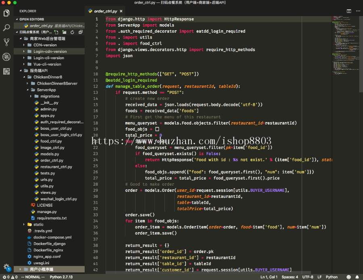Viewport: 363px width, 280px height.
Task: Change UTF-8 encoding in status bar
Action: pyautogui.click(x=308, y=277)
